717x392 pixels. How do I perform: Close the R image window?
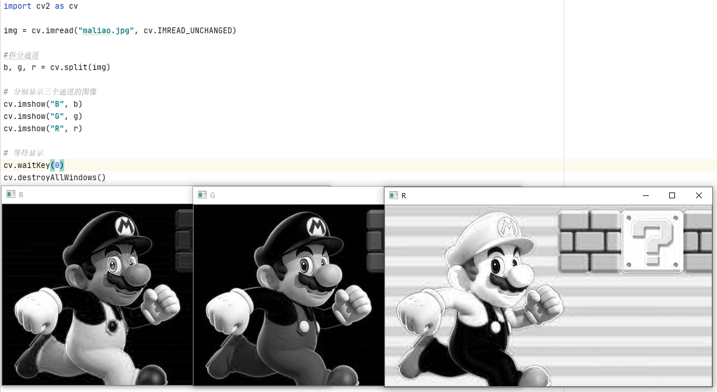(x=699, y=196)
